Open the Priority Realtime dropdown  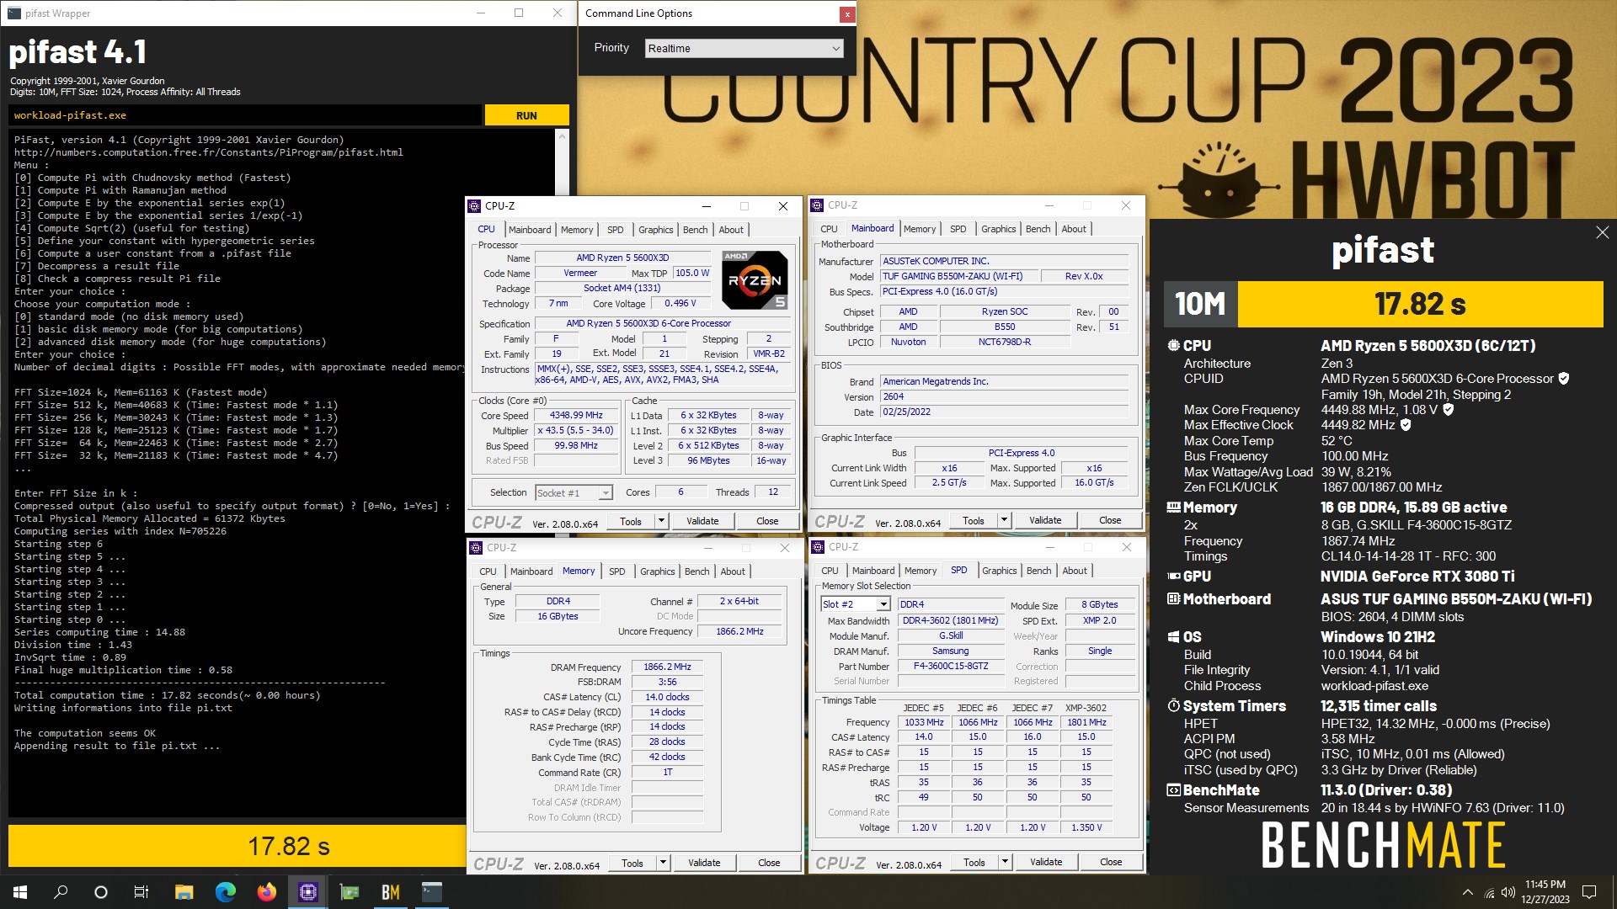tap(744, 48)
